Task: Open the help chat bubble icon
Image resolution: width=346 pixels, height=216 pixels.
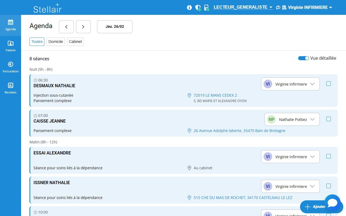Action: pos(278,7)
